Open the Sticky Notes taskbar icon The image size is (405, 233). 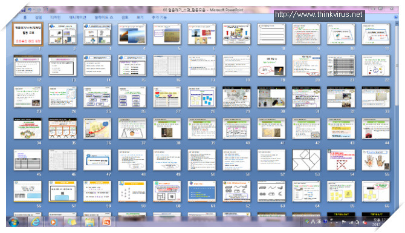coord(71,222)
